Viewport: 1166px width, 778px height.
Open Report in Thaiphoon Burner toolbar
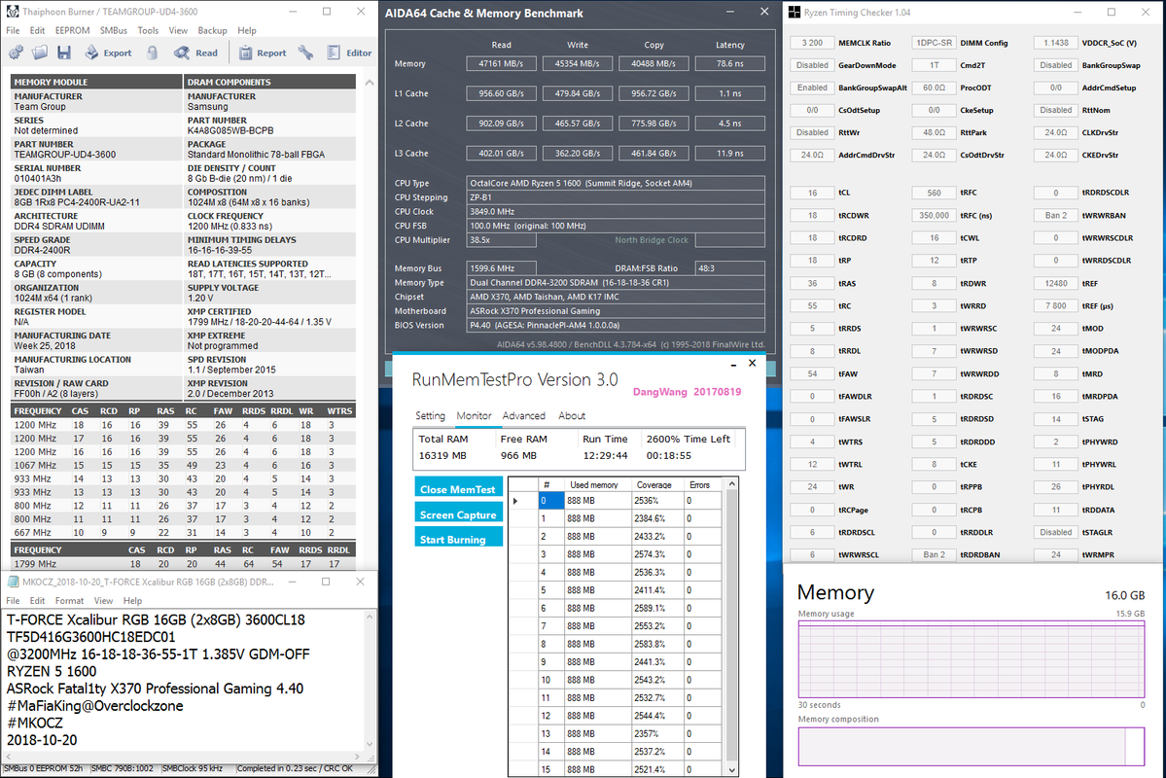[263, 53]
